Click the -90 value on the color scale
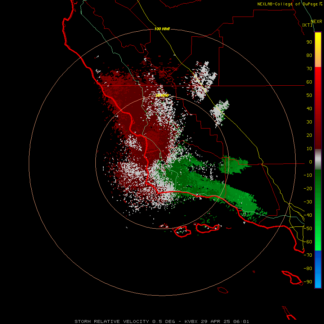324x324 pixels. [308, 282]
